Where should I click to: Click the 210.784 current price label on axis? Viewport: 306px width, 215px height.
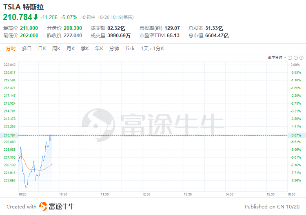9,135
